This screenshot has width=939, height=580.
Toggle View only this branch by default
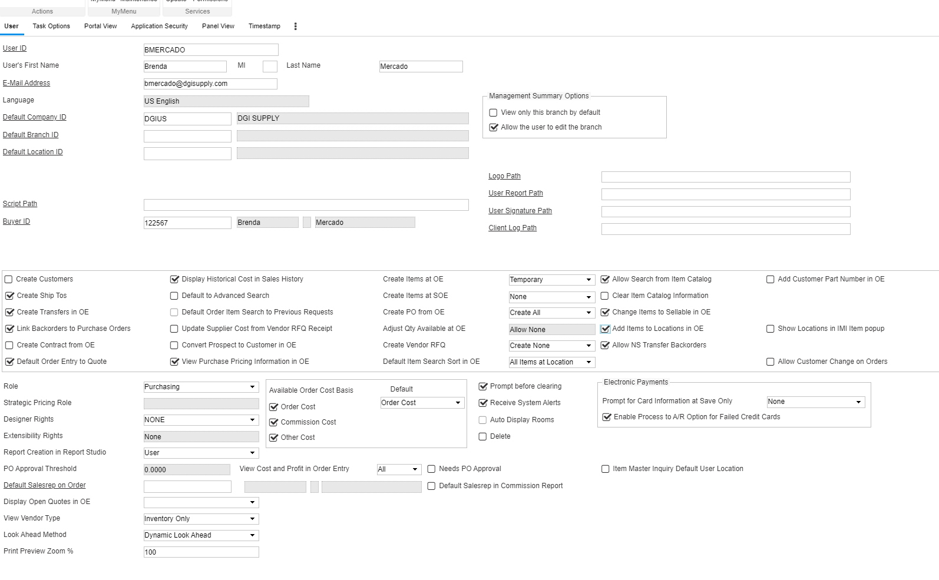(494, 113)
